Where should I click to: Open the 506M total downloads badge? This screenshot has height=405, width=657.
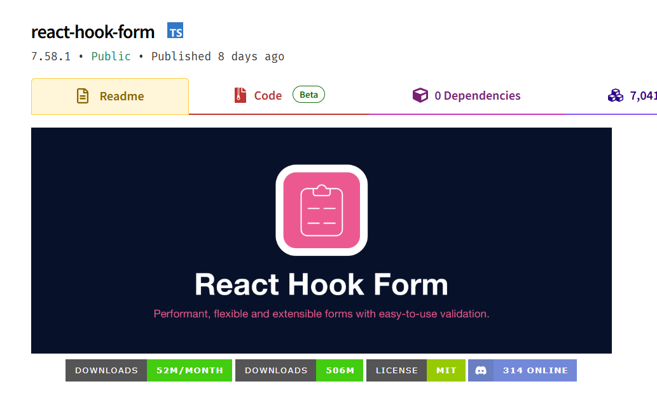click(x=340, y=370)
